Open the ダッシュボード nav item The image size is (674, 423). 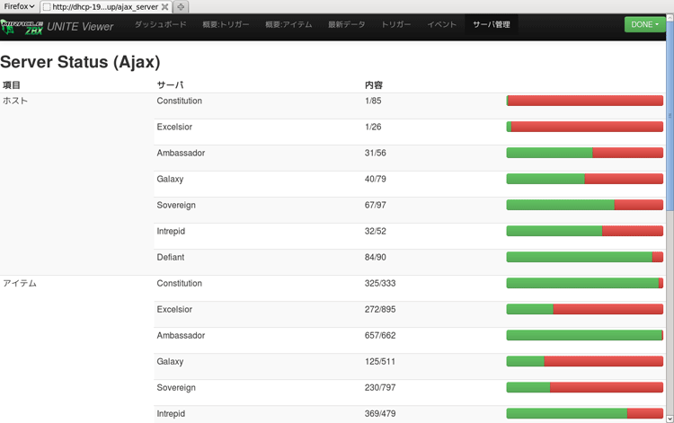tap(160, 25)
